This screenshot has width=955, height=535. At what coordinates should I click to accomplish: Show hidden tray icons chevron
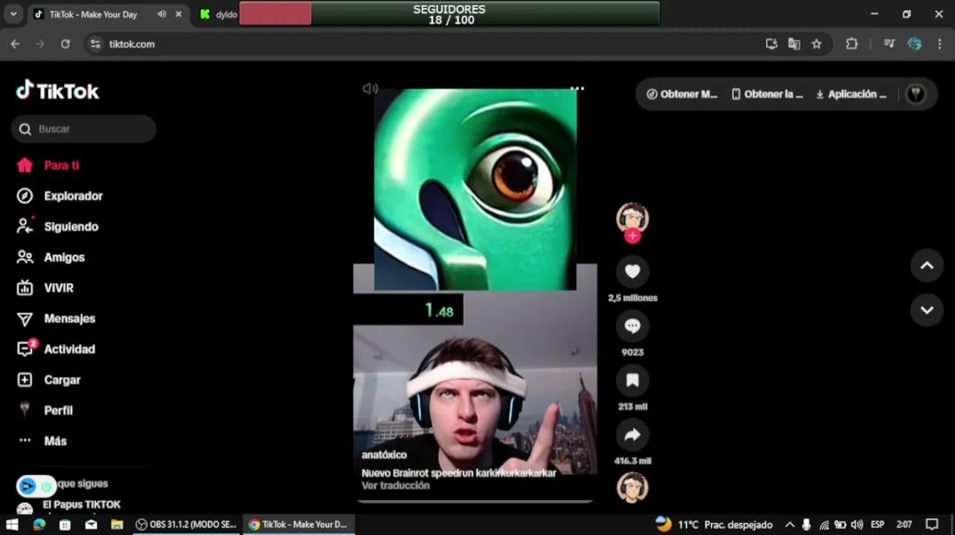[x=790, y=525]
